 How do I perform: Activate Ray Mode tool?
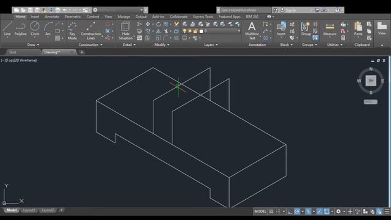click(72, 31)
